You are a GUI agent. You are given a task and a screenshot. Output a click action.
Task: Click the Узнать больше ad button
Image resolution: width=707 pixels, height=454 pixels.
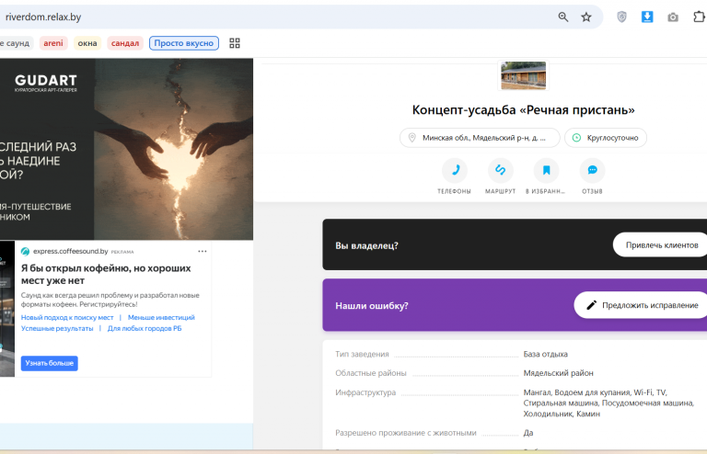coord(49,363)
